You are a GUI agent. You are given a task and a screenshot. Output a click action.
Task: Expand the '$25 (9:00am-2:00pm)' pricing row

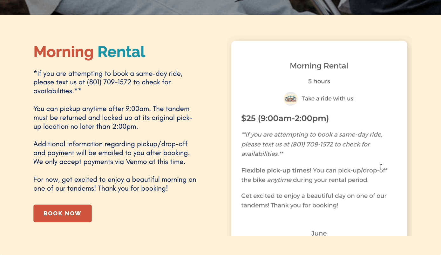(285, 118)
